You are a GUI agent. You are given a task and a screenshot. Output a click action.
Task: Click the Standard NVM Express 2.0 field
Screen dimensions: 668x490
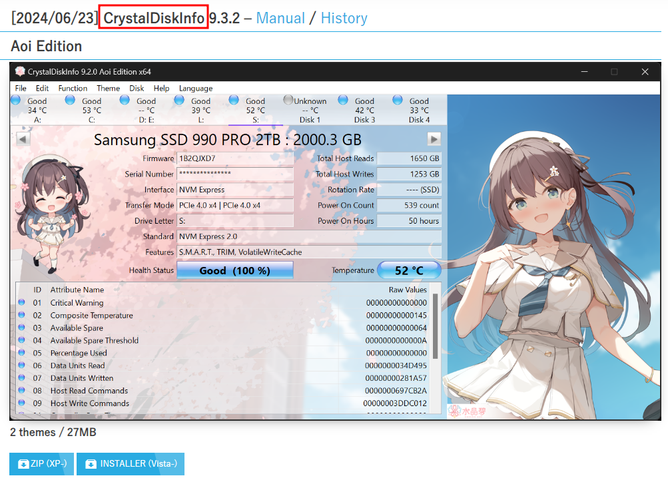click(x=309, y=236)
